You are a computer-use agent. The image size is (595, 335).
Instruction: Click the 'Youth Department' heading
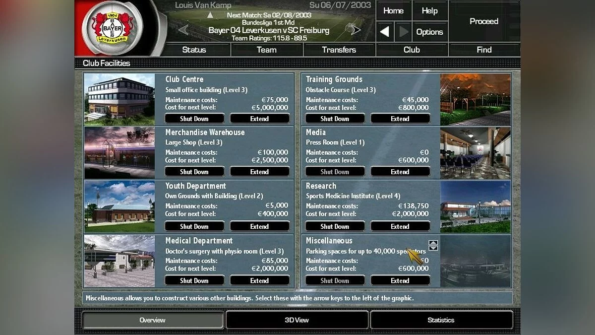click(x=195, y=186)
